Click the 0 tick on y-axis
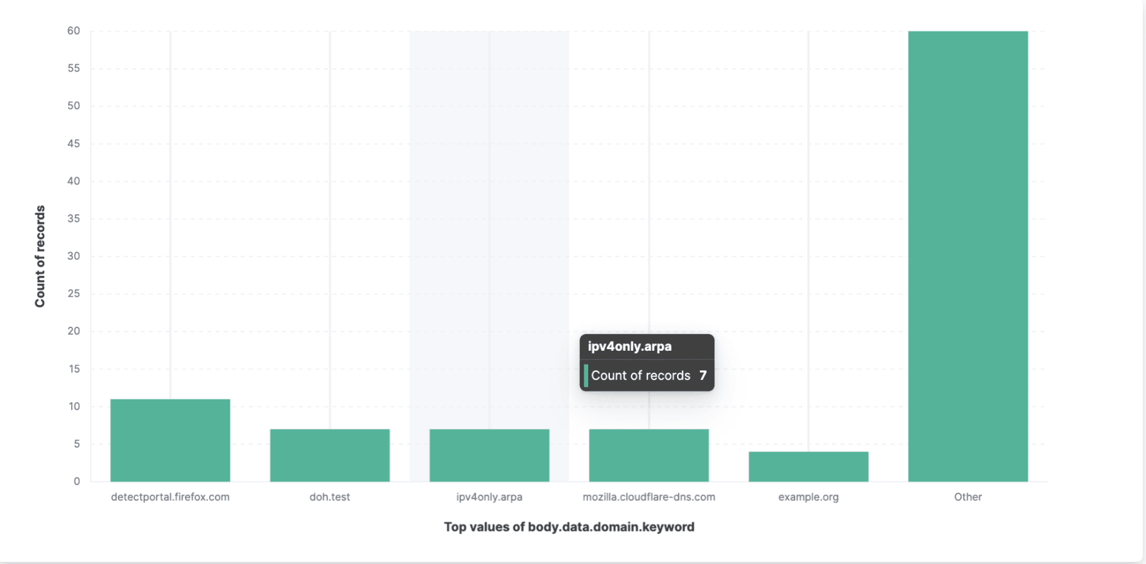Viewport: 1146px width, 564px height. [x=77, y=481]
